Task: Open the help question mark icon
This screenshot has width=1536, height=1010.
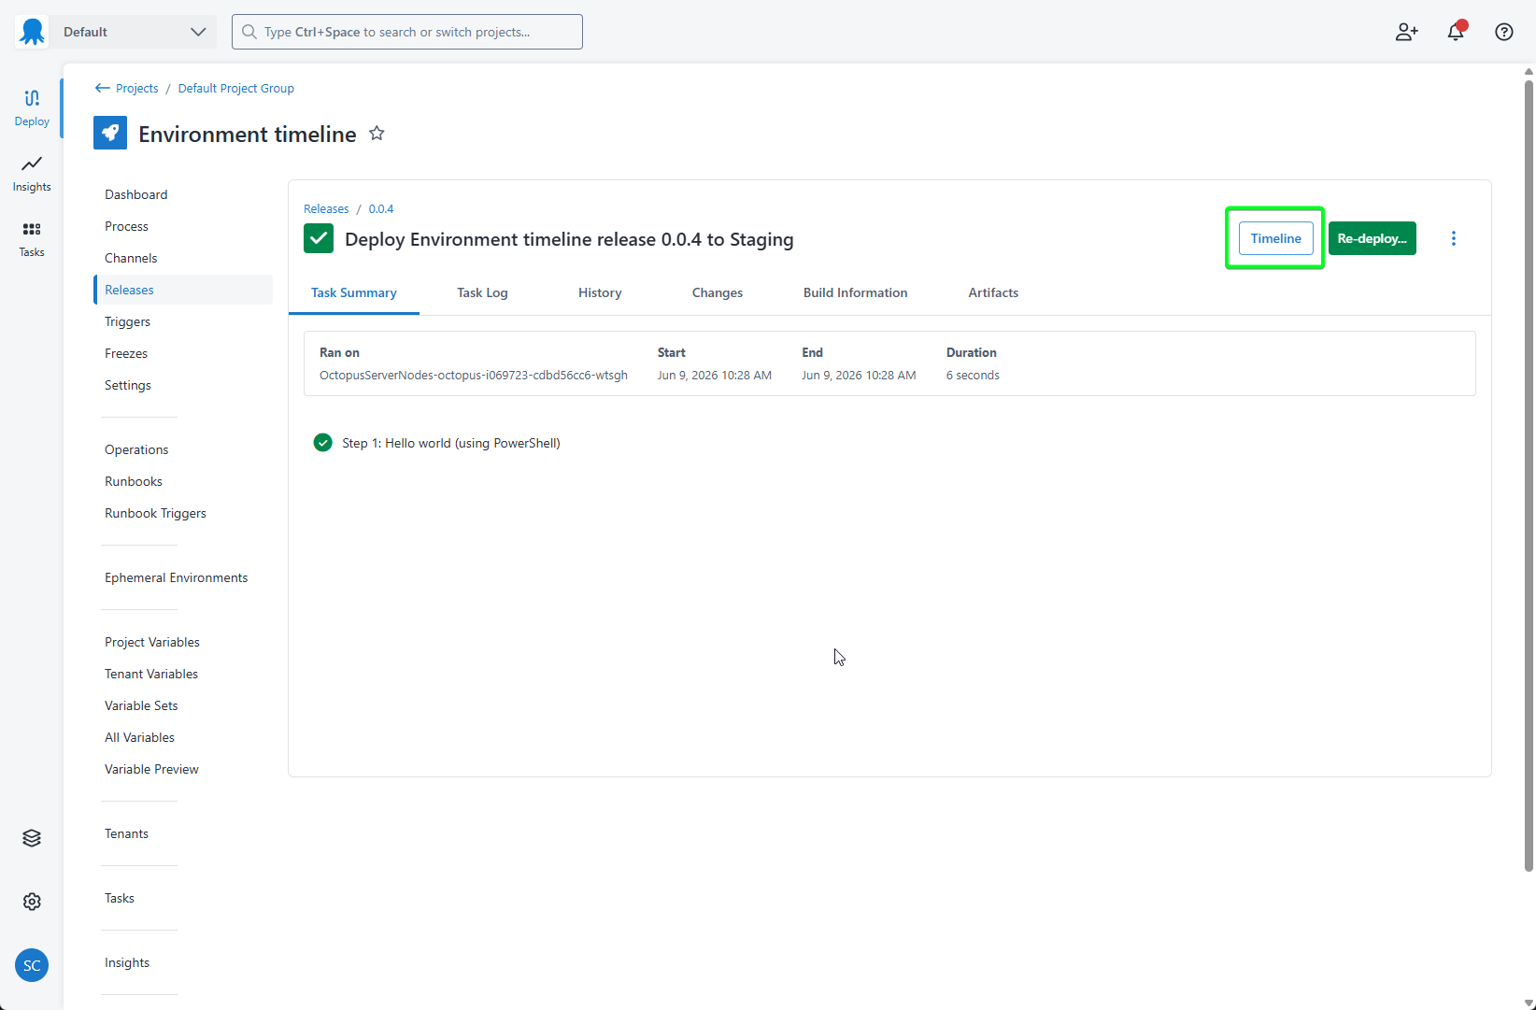Action: click(x=1504, y=32)
